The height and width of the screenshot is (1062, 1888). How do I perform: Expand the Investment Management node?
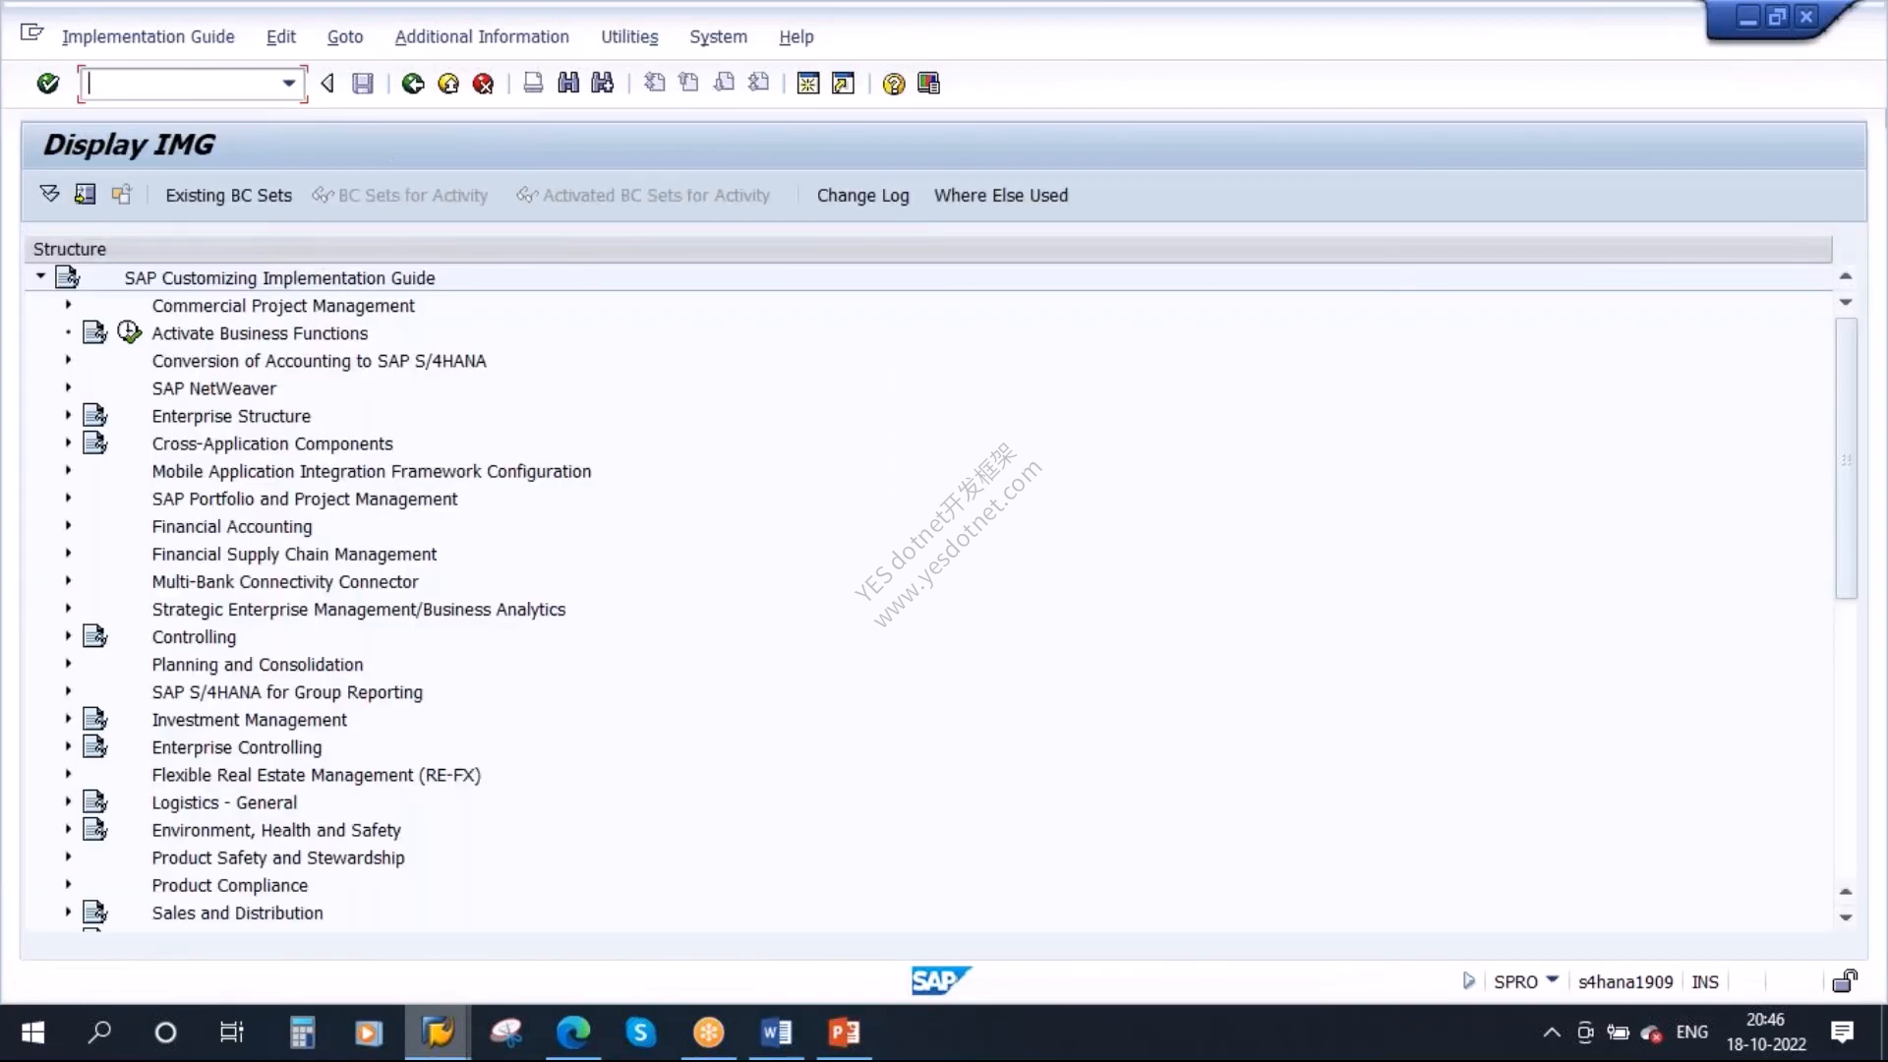[68, 719]
